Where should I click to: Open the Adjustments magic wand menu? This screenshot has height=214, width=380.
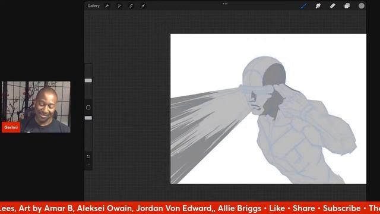(119, 6)
